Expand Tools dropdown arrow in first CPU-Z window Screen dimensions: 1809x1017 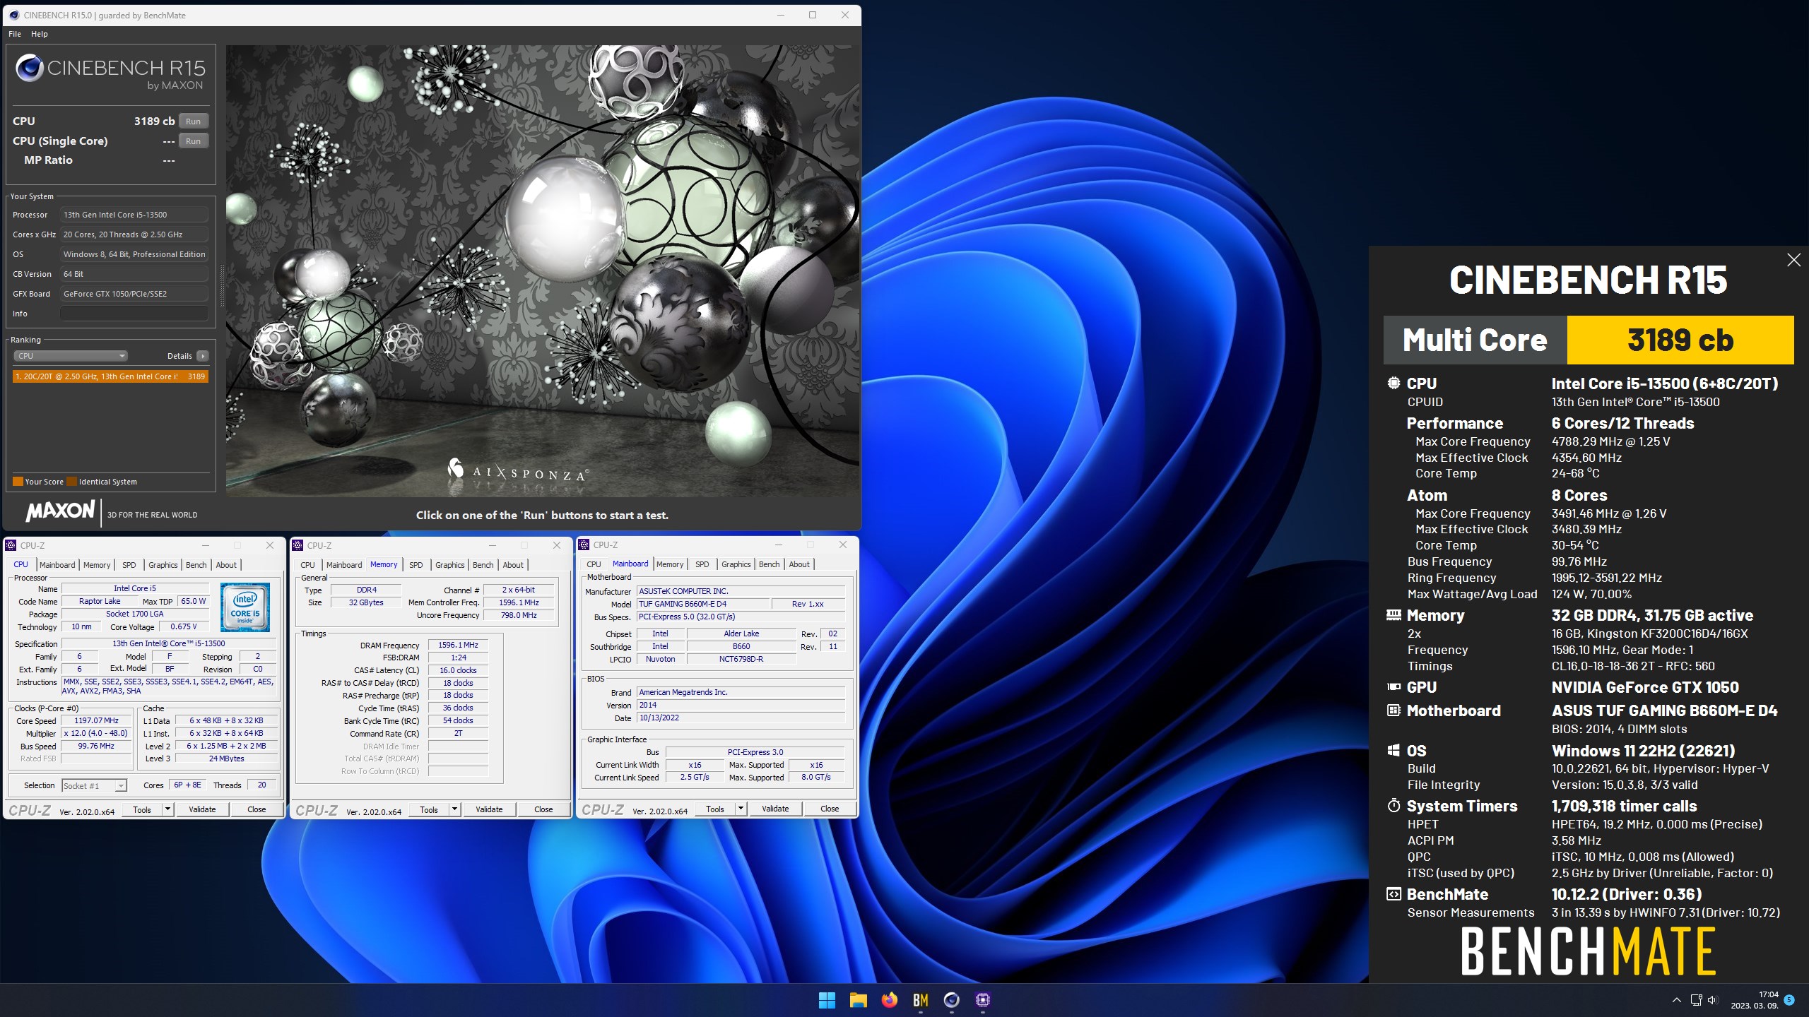(168, 809)
